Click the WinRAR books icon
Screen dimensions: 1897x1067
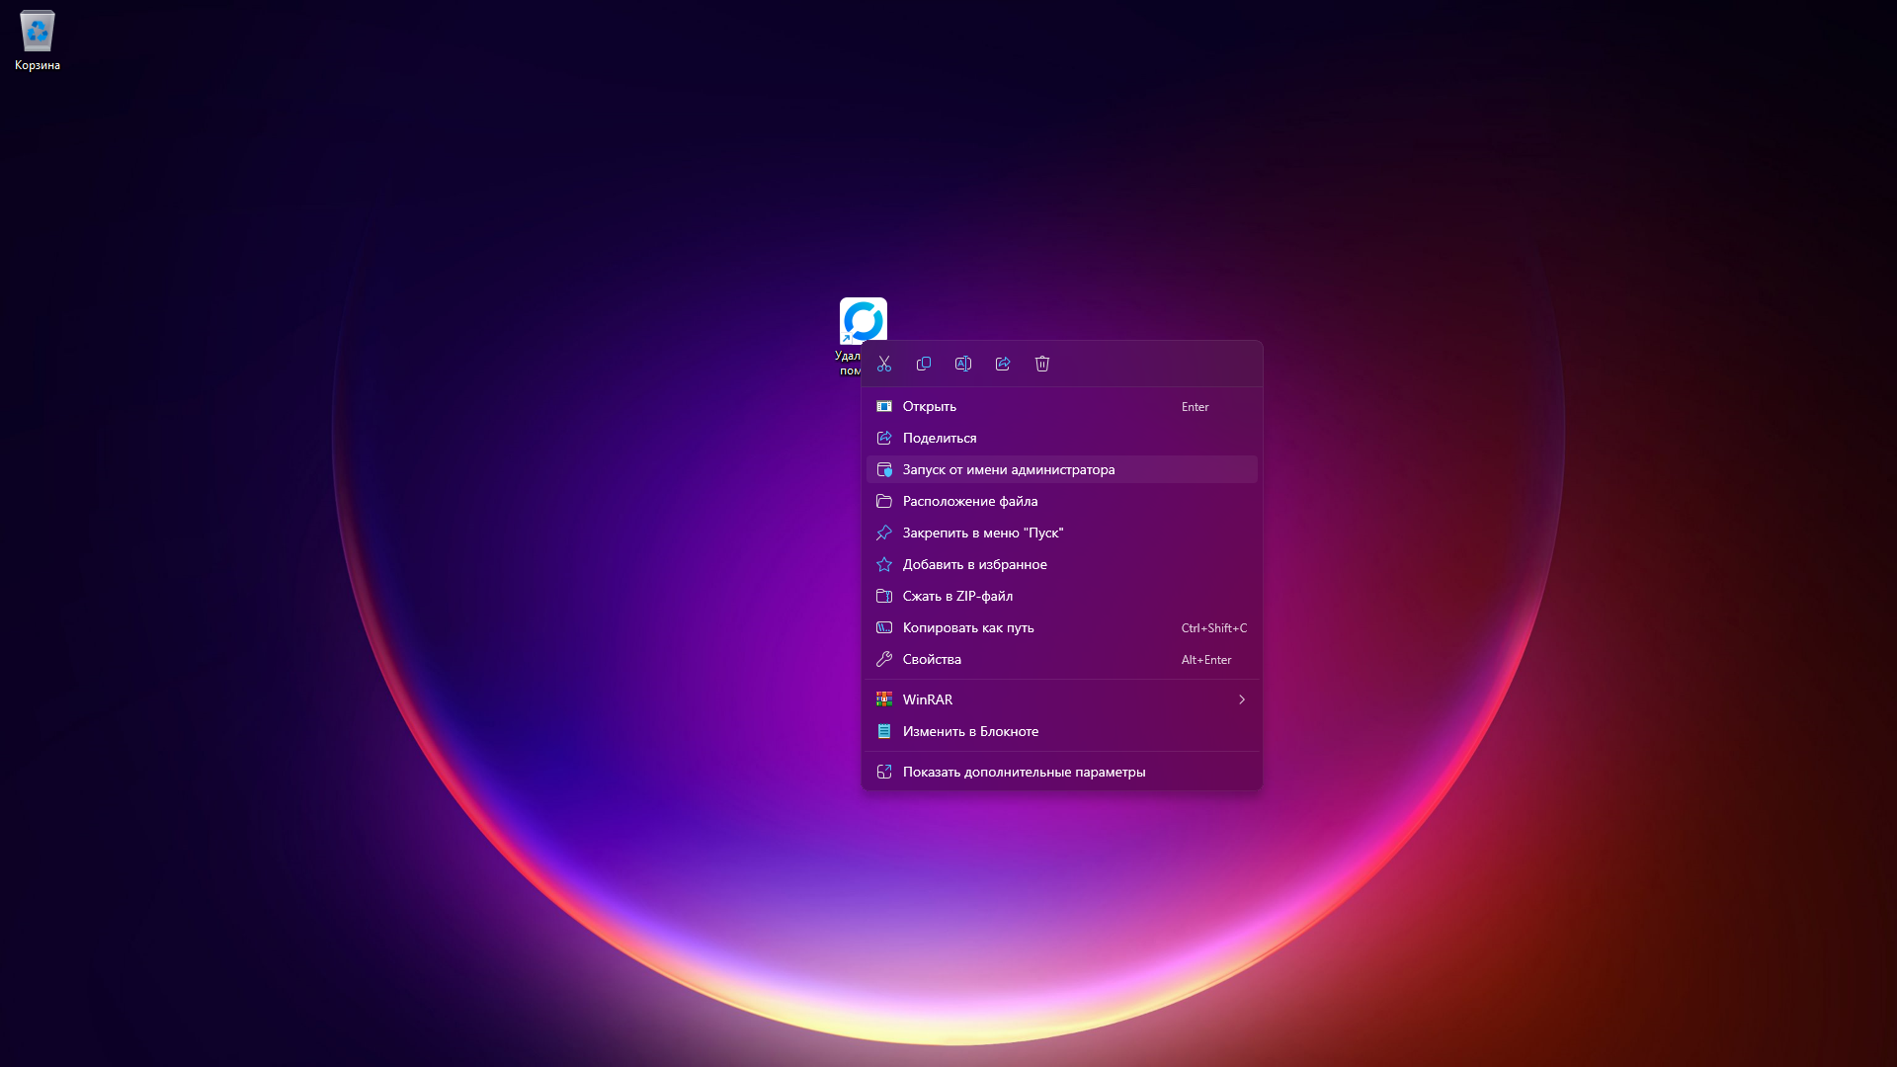point(884,699)
